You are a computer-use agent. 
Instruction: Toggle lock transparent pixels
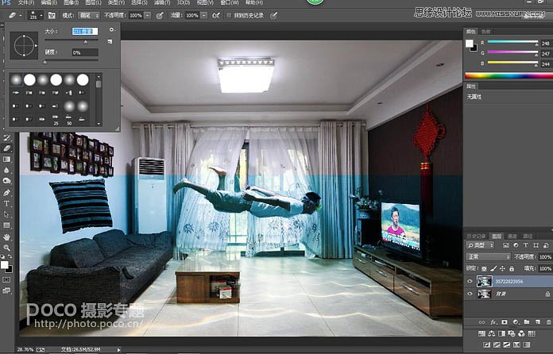(x=484, y=268)
